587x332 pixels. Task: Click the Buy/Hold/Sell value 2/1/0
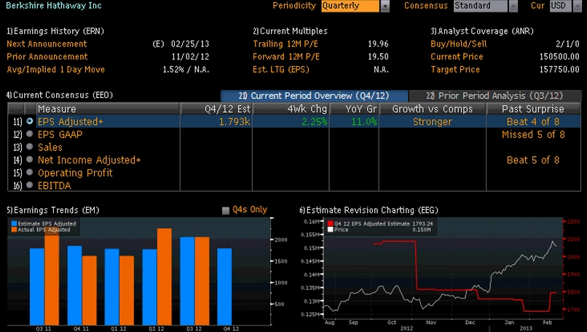tap(567, 44)
